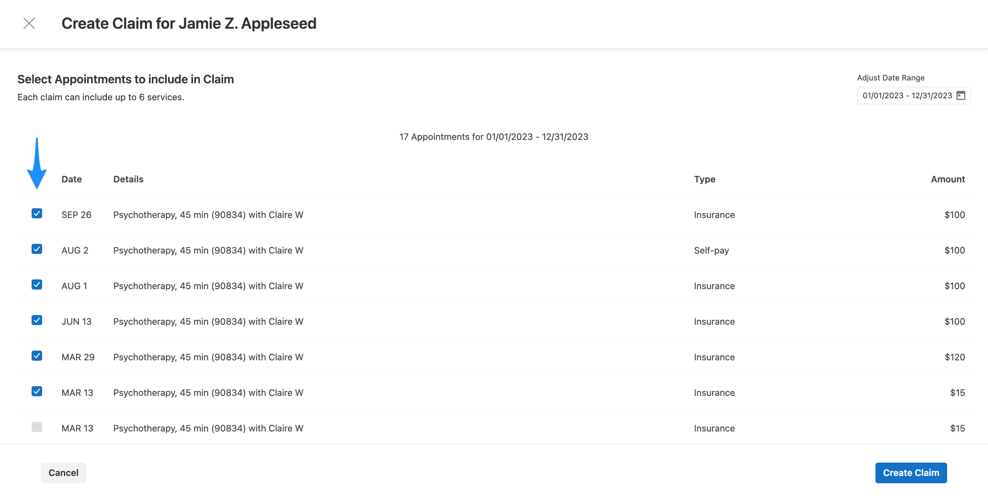Uncheck the AUG 1 appointment checkbox
This screenshot has height=499, width=988.
(37, 285)
